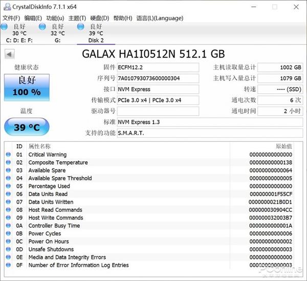Click the status dot for Data Units Written
The width and height of the screenshot is (307, 281).
coord(8,202)
